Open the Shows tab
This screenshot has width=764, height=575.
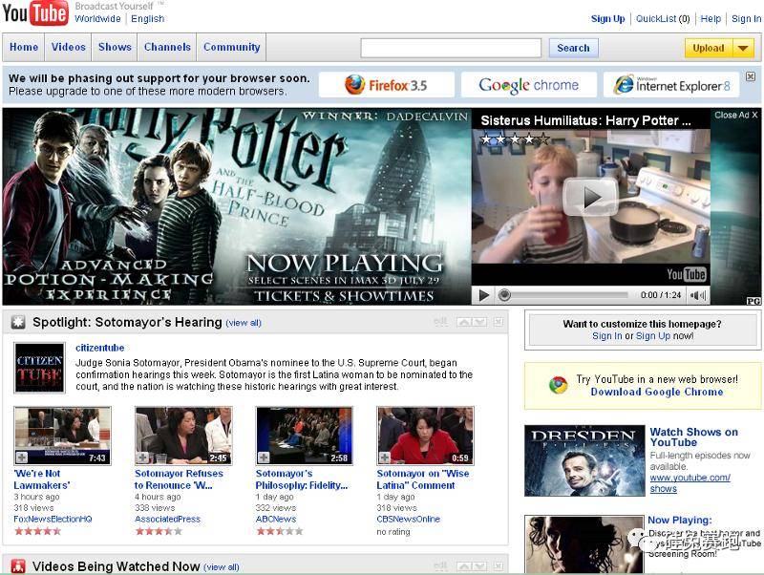tap(115, 47)
